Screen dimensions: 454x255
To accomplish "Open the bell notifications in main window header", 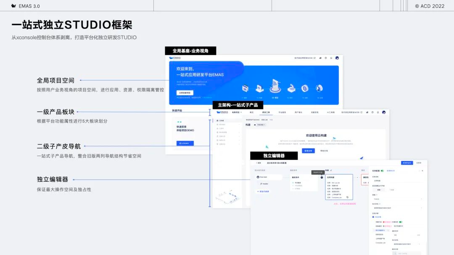I will pyautogui.click(x=378, y=112).
